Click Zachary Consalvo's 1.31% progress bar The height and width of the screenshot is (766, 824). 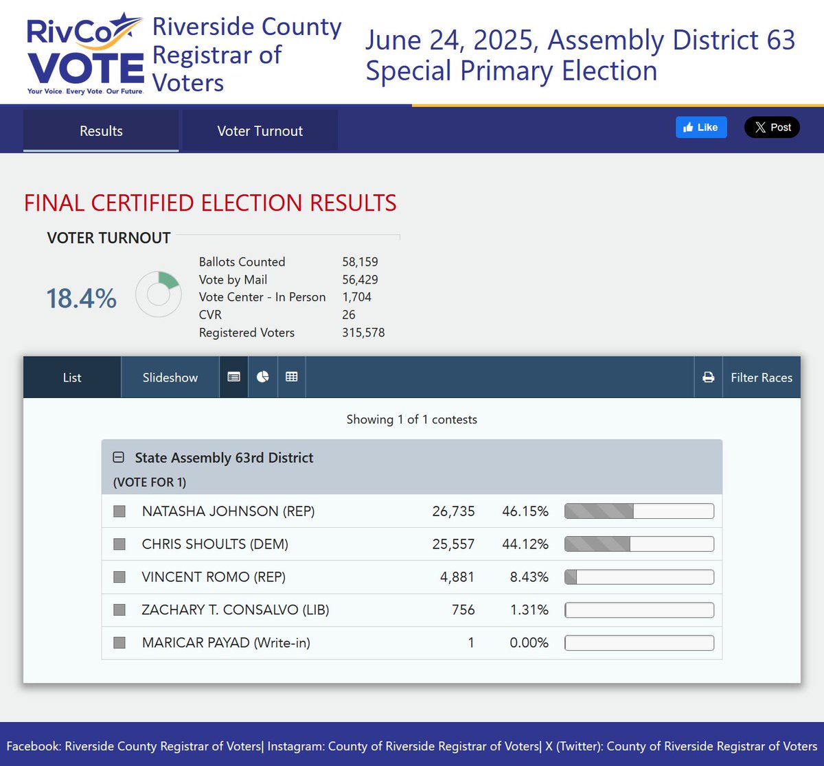pos(639,610)
